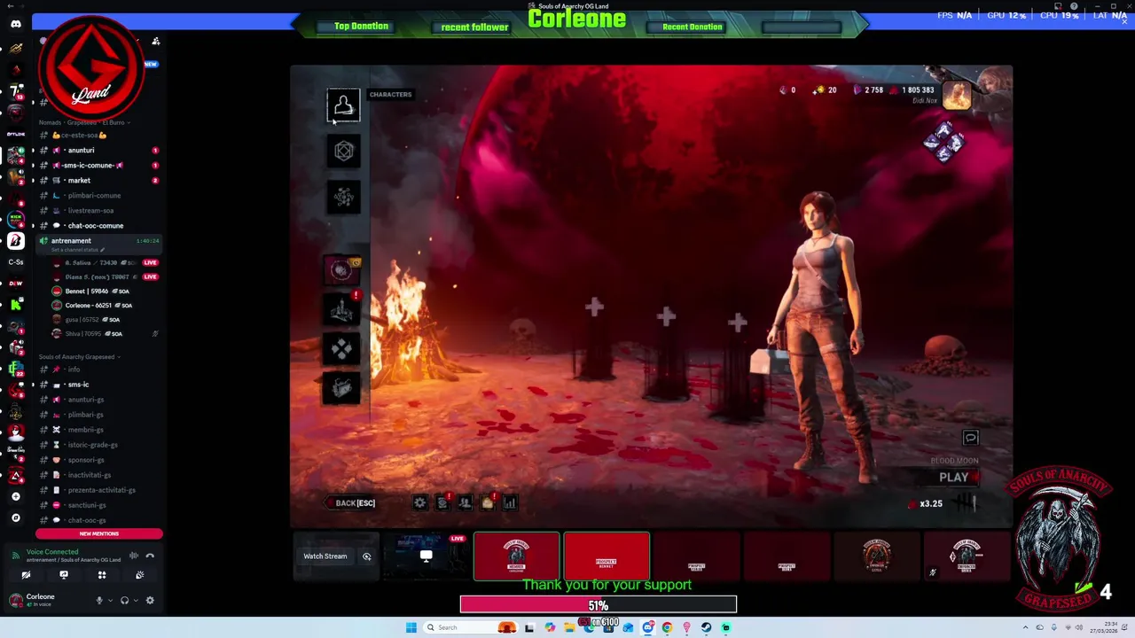This screenshot has width=1135, height=638.
Task: Open the sponsori-gs channel
Action: 98,460
